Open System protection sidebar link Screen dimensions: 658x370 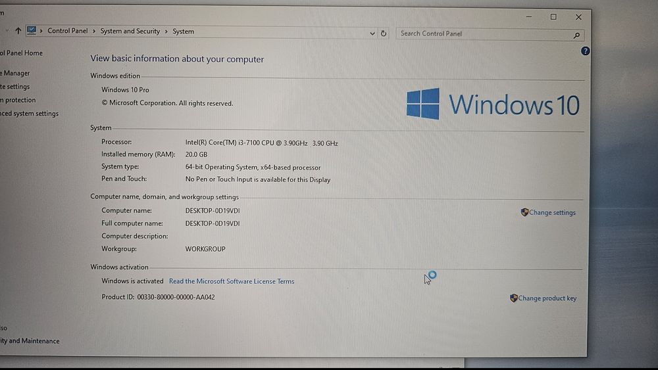18,100
